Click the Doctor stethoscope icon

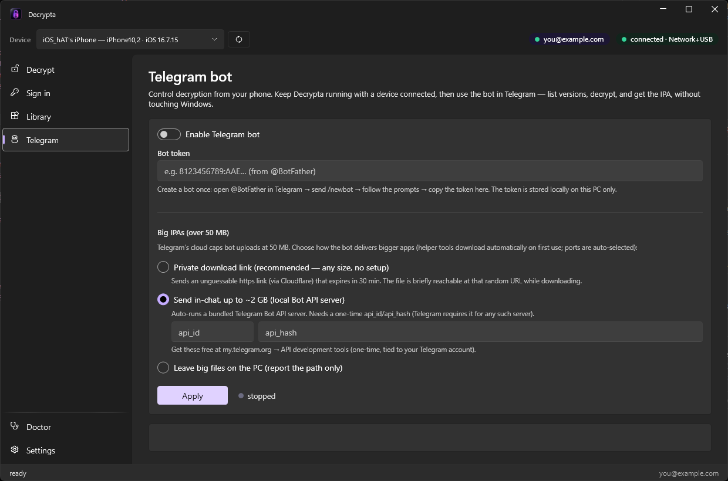(x=15, y=426)
